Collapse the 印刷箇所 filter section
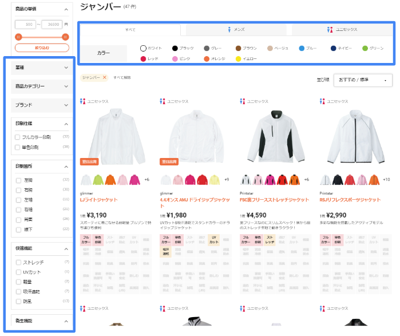The image size is (400, 336). [x=66, y=167]
